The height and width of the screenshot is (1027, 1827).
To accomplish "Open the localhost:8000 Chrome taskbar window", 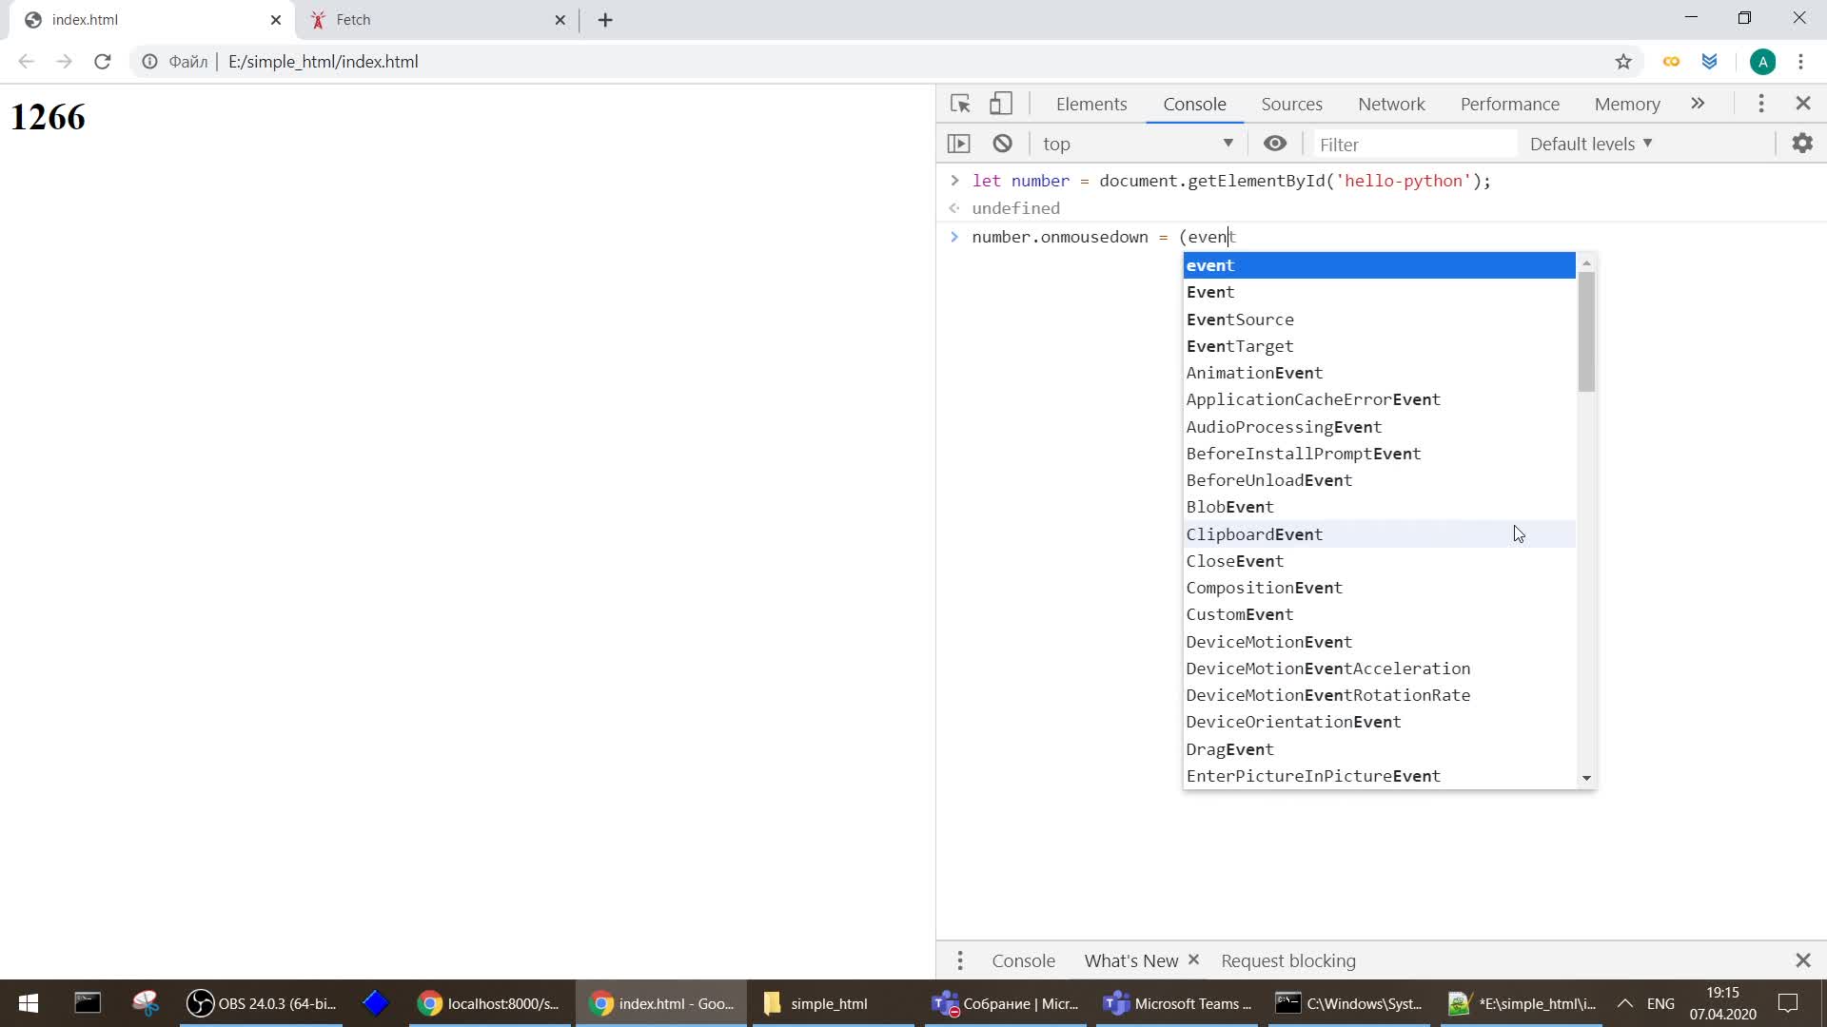I will 490,1003.
